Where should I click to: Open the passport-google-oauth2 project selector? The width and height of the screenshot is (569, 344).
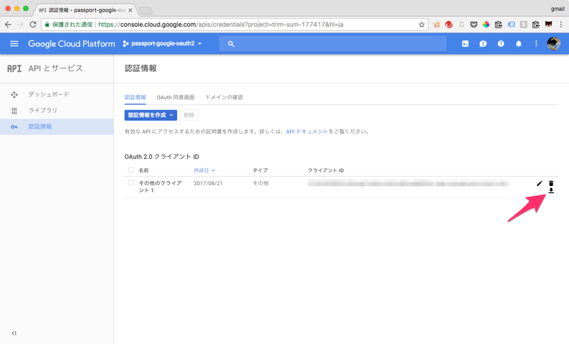tap(162, 43)
